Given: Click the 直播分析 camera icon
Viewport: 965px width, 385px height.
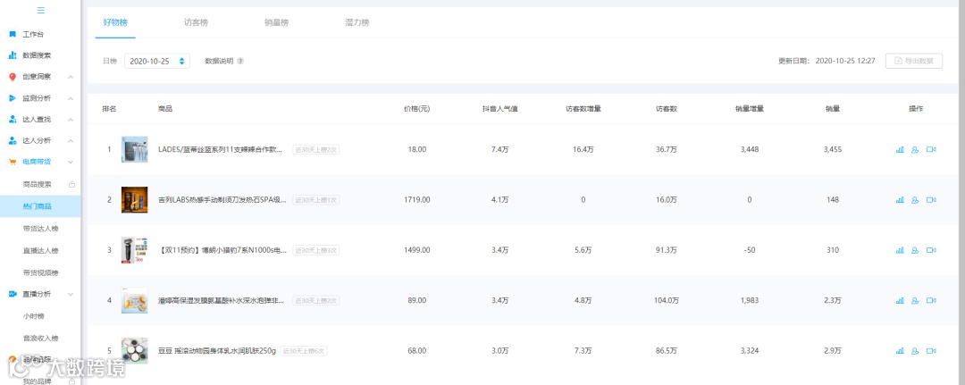Looking at the screenshot, I should point(13,294).
